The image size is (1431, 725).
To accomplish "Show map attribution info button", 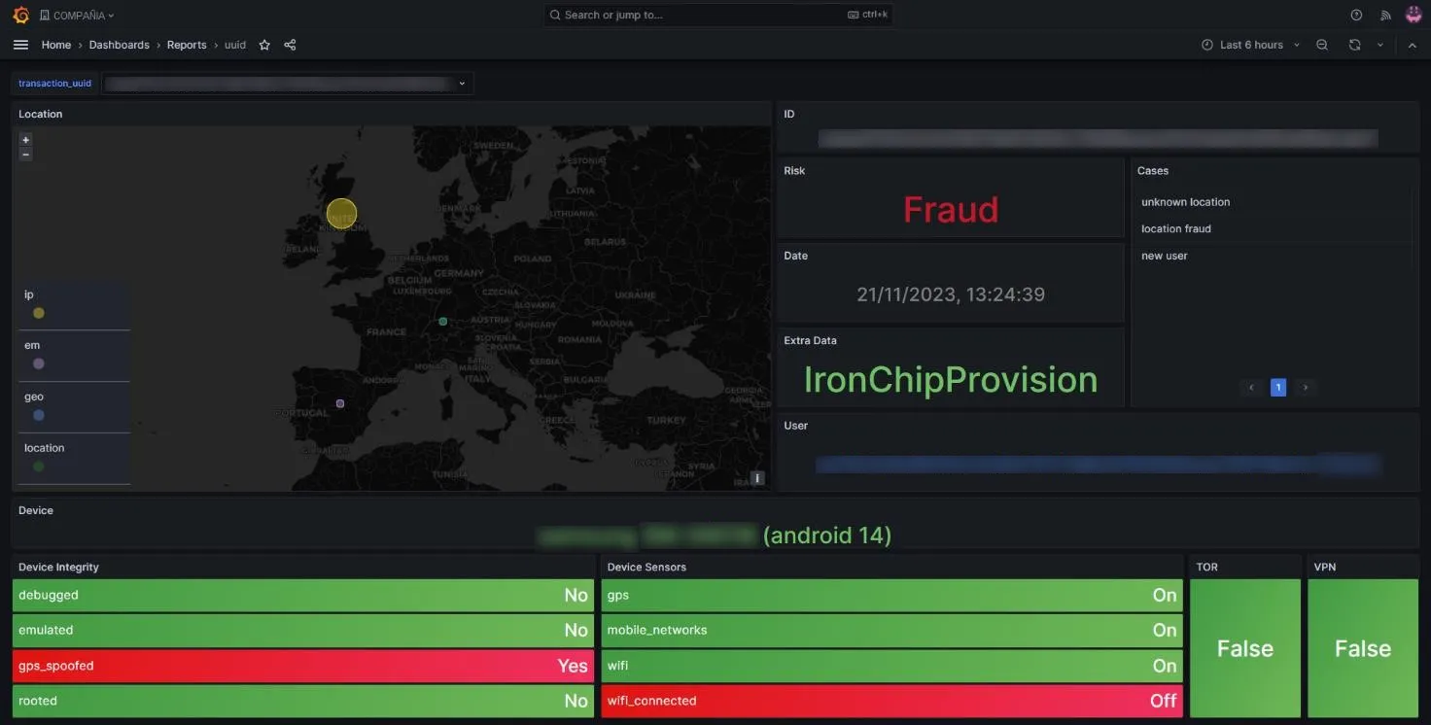I will (757, 478).
